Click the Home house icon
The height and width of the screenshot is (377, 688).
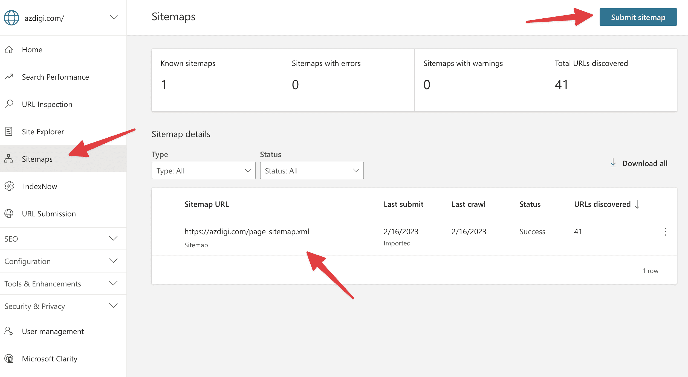point(9,50)
